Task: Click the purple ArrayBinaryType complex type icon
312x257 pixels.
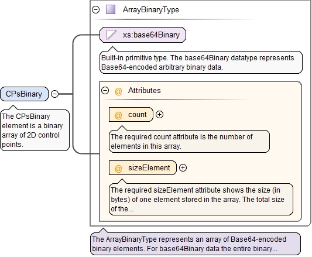Action: [x=111, y=9]
